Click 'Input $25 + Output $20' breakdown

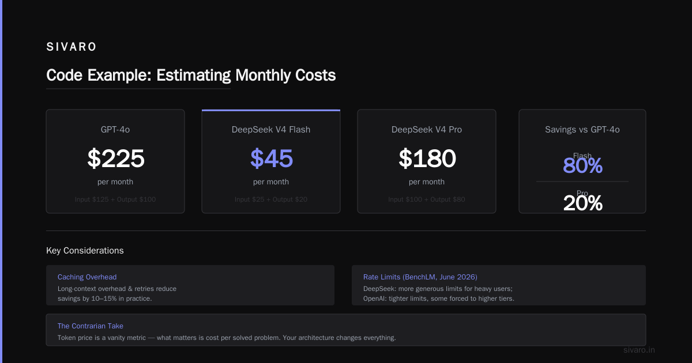tap(271, 199)
